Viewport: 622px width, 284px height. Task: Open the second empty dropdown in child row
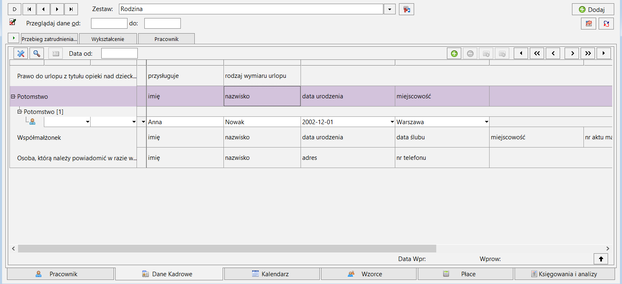(134, 122)
